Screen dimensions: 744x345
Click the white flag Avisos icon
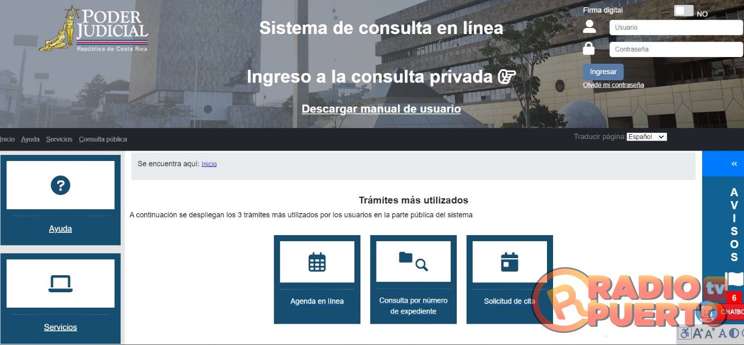(x=734, y=279)
